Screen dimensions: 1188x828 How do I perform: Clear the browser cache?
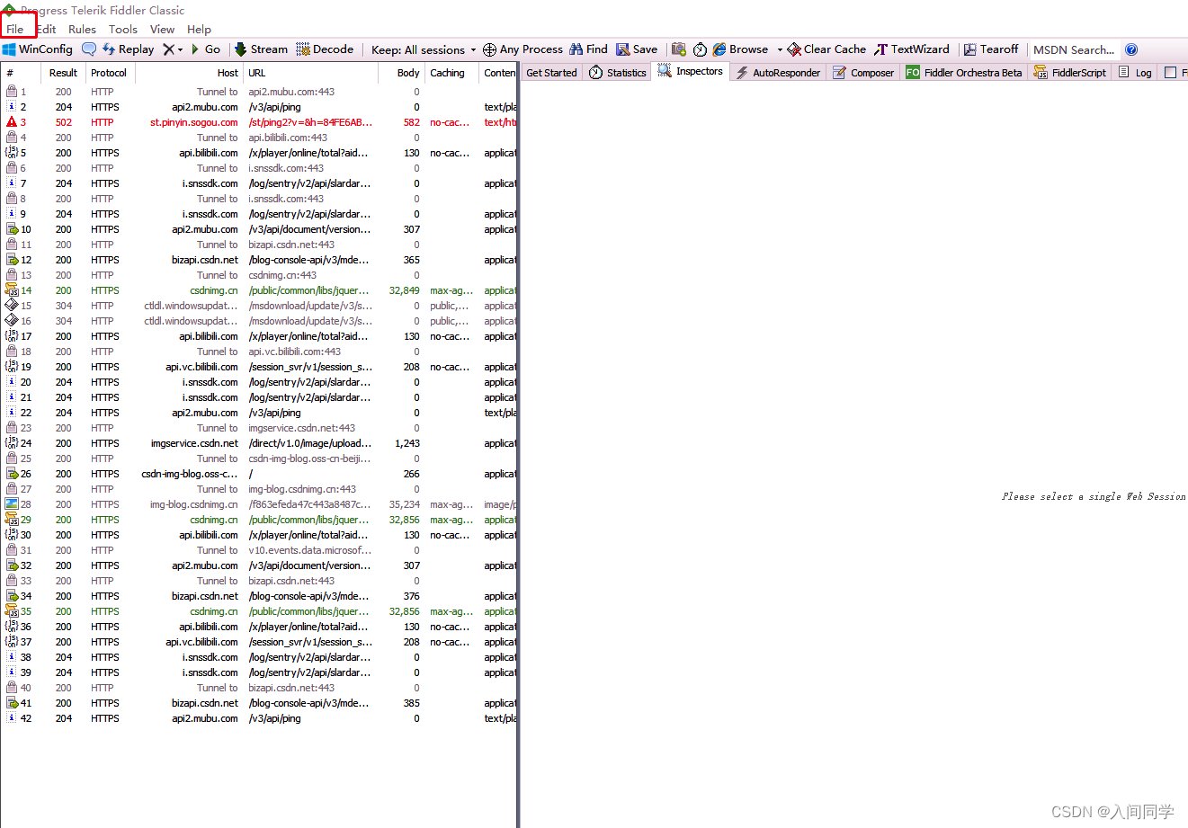pos(826,49)
